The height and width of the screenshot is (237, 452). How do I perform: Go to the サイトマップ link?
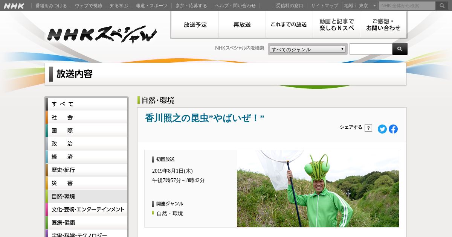(x=325, y=6)
